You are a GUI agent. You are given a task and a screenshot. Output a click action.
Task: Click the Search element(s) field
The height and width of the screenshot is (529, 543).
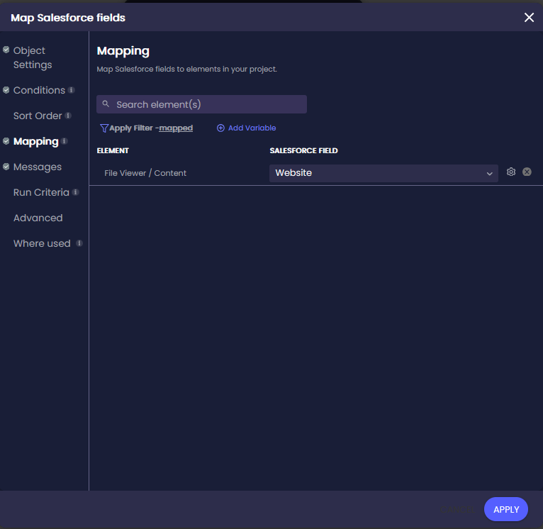tap(201, 104)
